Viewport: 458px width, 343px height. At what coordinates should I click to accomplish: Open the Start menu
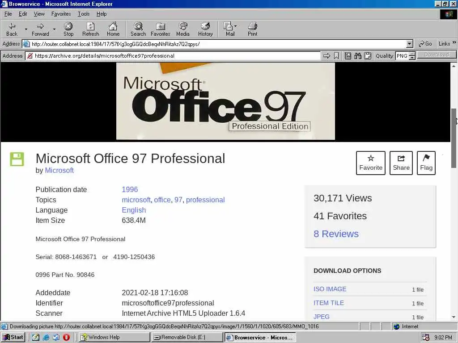tap(13, 338)
